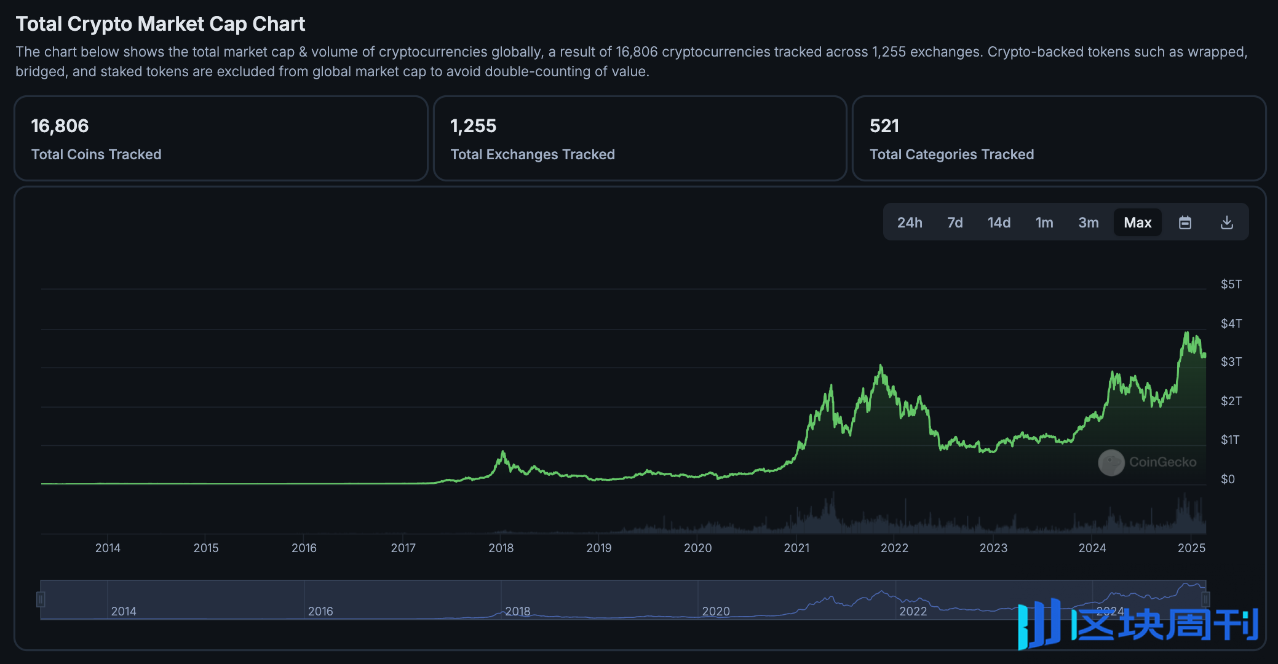Click the Total Crypto Market Cap Chart heading
The image size is (1278, 664).
tap(161, 24)
